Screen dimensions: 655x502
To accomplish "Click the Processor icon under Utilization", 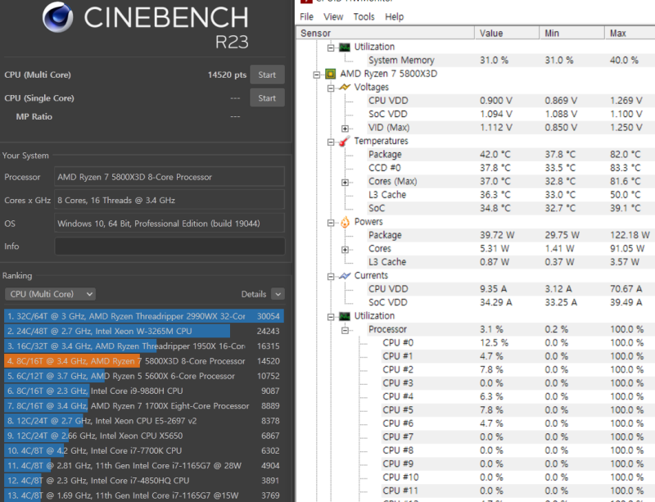I will tap(343, 328).
